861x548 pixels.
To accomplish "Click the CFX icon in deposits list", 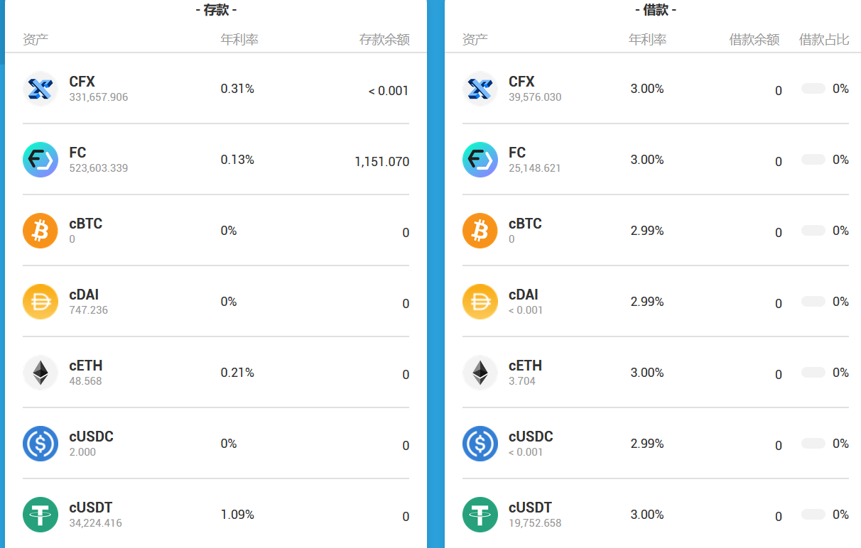I will coord(40,89).
